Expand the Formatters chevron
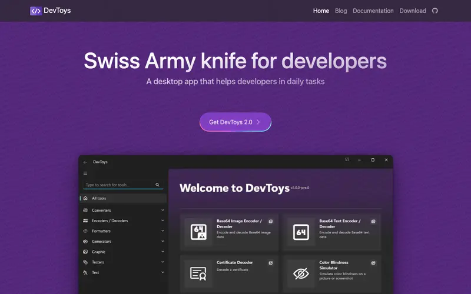This screenshot has height=294, width=471. (x=162, y=230)
